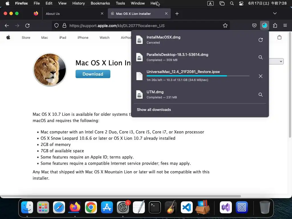Image resolution: width=292 pixels, height=219 pixels.
Task: Open the File menu
Action: pyautogui.click(x=36, y=3)
